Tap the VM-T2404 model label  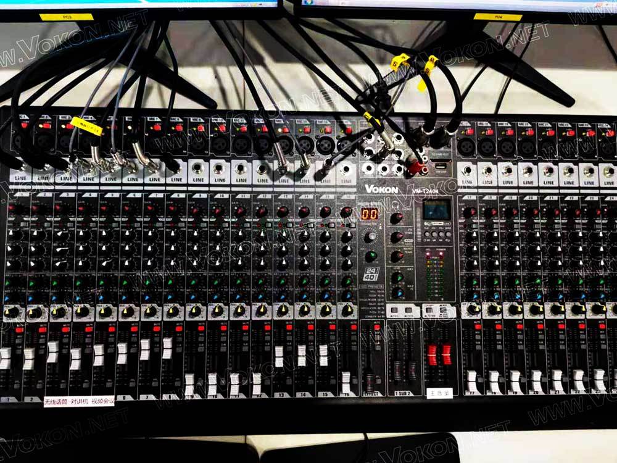[425, 191]
